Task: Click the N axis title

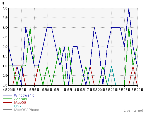Action: (3, 3)
